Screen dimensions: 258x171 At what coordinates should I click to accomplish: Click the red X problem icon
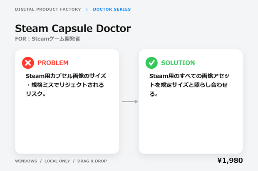tap(28, 63)
